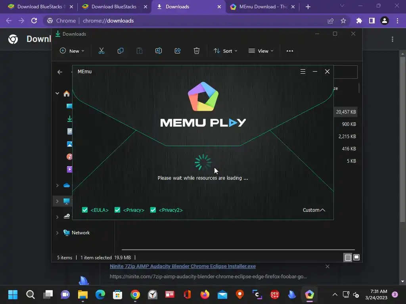The image size is (406, 304).
Task: Remove Ninite download entry from list
Action: click(x=327, y=266)
